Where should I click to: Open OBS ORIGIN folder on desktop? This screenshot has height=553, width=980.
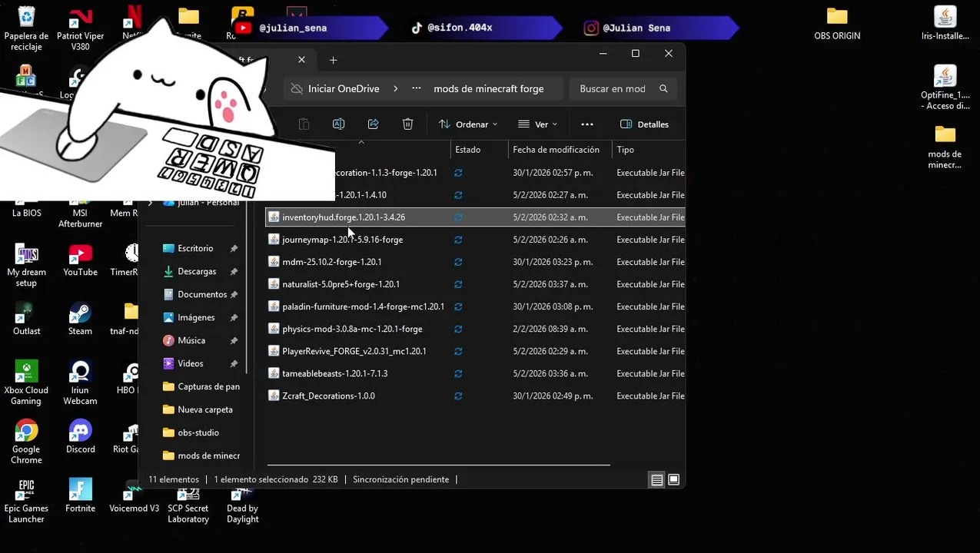[x=837, y=23]
